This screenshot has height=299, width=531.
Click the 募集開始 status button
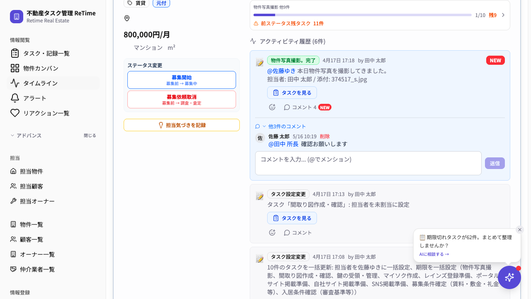coord(182,80)
